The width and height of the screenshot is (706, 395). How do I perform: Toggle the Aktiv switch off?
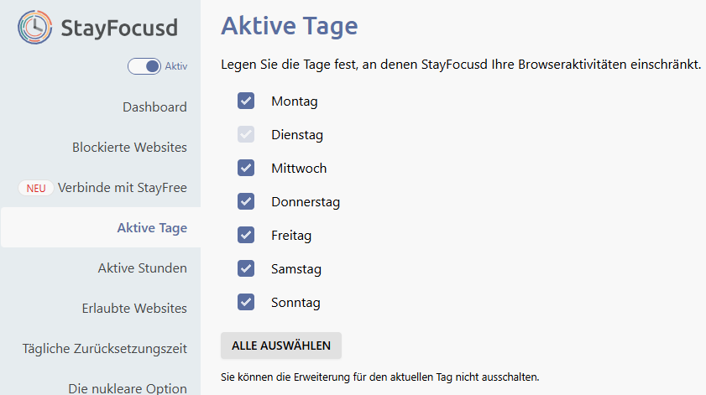[x=144, y=66]
